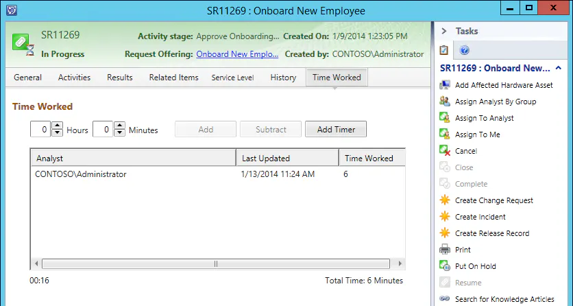Click the table's left scroll arrow
573x306 pixels.
click(36, 263)
